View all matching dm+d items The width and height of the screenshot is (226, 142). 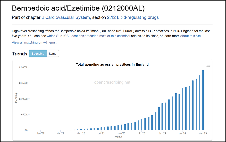pyautogui.click(x=34, y=42)
